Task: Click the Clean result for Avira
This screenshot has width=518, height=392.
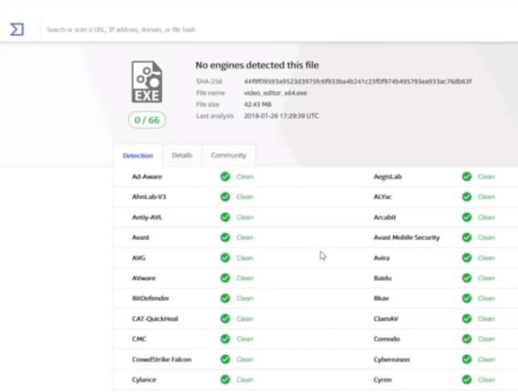Action: click(487, 258)
